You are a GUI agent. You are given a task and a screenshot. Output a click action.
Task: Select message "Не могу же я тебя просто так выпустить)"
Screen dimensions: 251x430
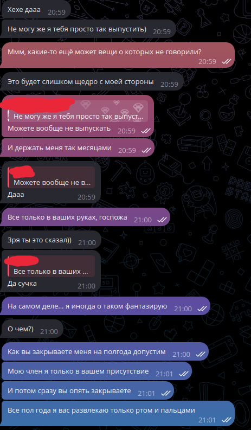click(x=88, y=29)
